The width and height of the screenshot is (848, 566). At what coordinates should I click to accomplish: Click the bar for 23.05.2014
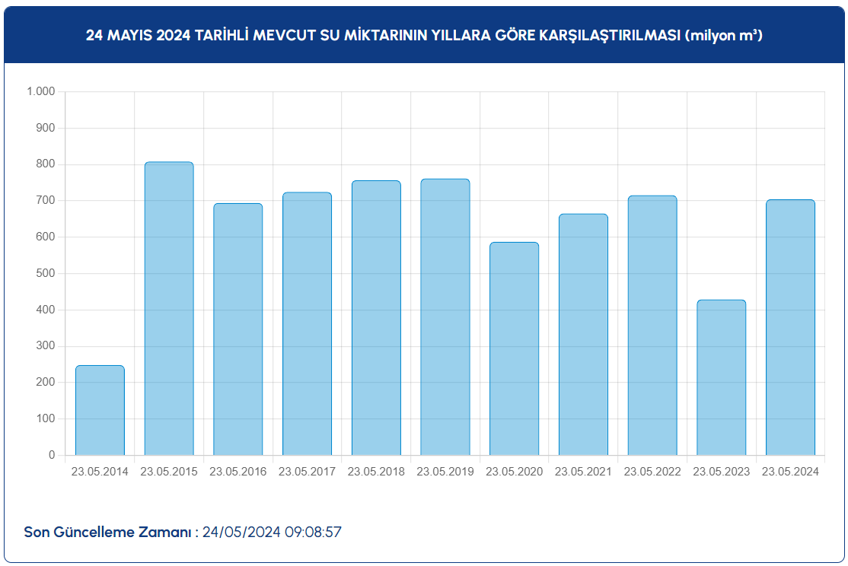[100, 411]
